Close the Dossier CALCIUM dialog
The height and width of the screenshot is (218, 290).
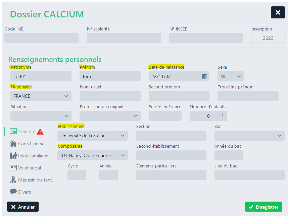point(278,12)
